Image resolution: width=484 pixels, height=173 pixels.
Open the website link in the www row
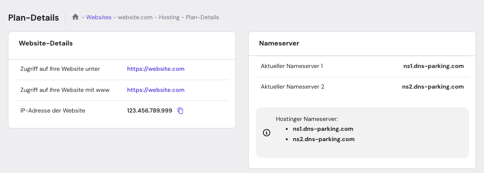point(156,90)
